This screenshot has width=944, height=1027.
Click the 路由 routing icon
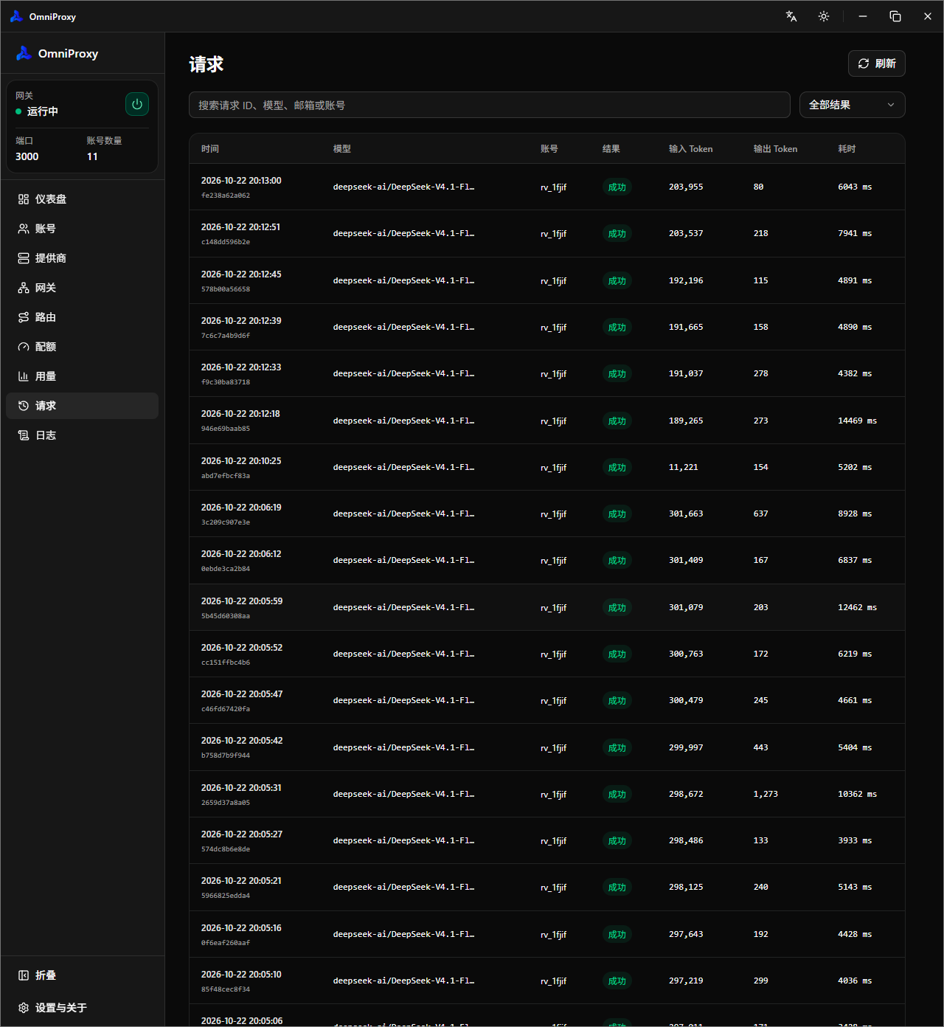tap(24, 317)
